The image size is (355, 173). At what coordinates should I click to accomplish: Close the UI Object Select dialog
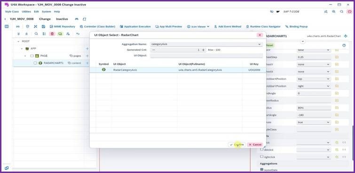[260, 35]
